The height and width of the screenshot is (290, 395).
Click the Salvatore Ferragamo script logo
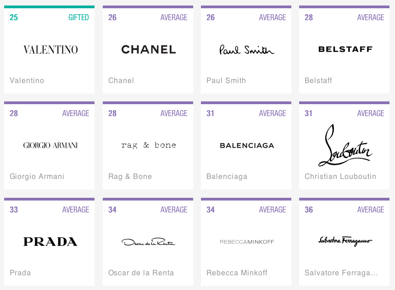click(345, 241)
